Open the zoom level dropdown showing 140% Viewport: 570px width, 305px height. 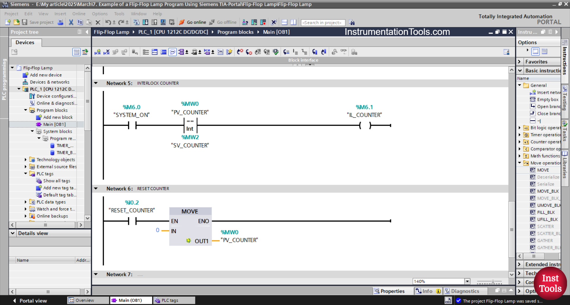pos(467,281)
